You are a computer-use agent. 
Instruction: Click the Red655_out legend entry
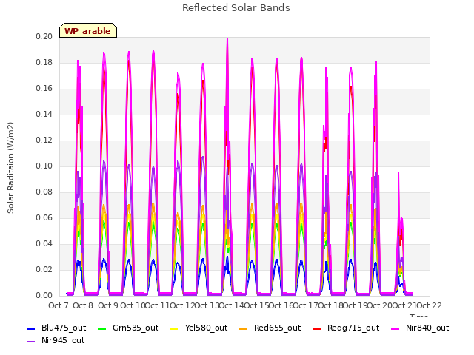(x=270, y=328)
